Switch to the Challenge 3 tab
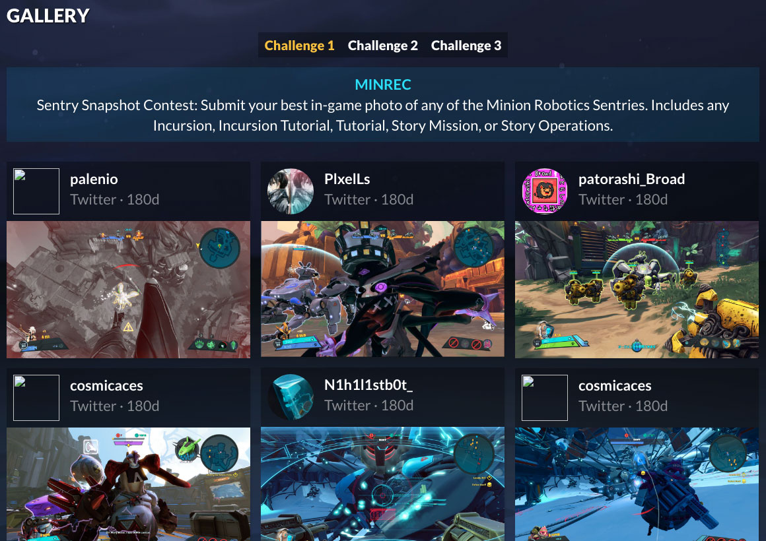 click(466, 46)
